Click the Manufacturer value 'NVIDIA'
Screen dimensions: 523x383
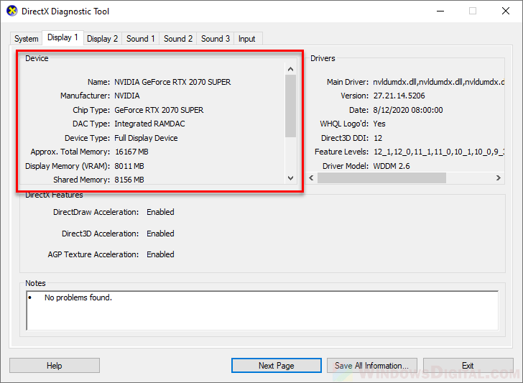coord(127,96)
